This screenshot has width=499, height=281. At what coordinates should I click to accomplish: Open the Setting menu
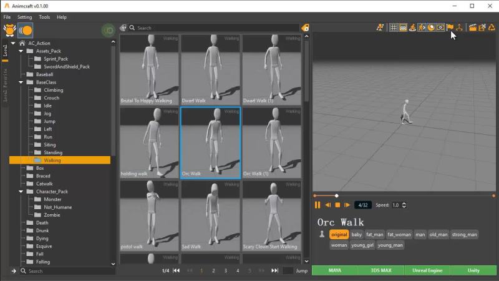coord(24,17)
